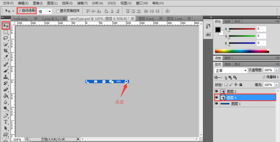Screen dimensions: 280x142
Task: Select the 图层 1 layer name
Action: pos(236,104)
